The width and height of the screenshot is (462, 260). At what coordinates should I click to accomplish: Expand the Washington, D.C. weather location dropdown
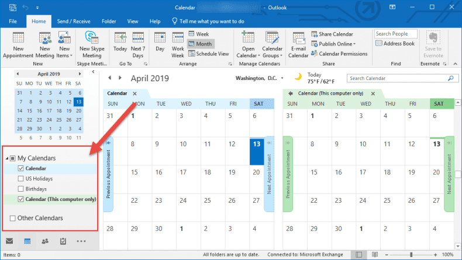pyautogui.click(x=282, y=78)
